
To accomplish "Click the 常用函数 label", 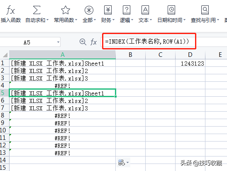I will pyautogui.click(x=64, y=20).
